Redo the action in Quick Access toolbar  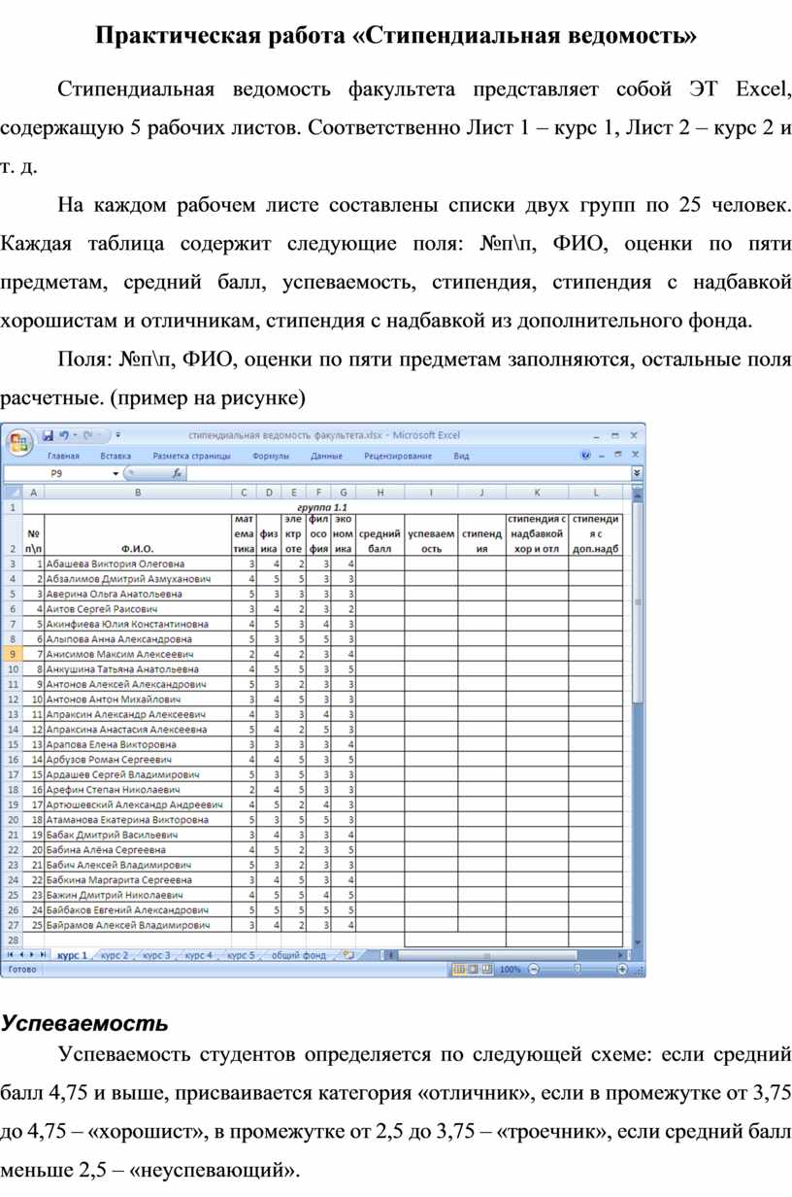[x=87, y=434]
